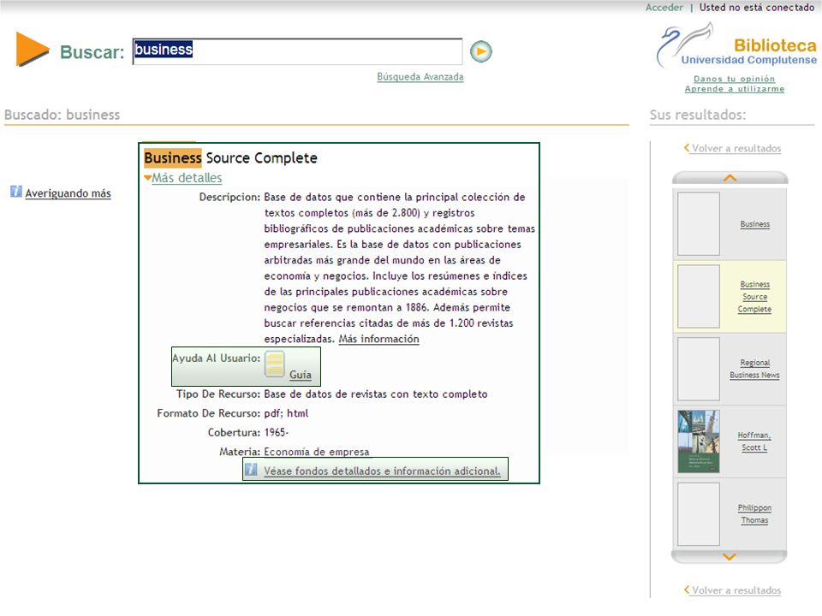Open Búsqueda Avanzada link
This screenshot has height=616, width=822.
pyautogui.click(x=420, y=76)
